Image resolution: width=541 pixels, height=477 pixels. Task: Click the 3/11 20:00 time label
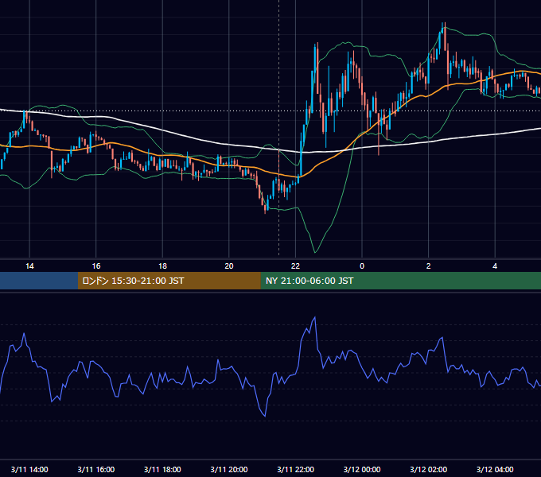tap(229, 469)
